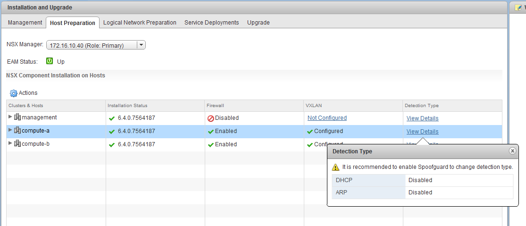The image size is (526, 226).
Task: Open the Service Deployments tab
Action: click(x=211, y=23)
